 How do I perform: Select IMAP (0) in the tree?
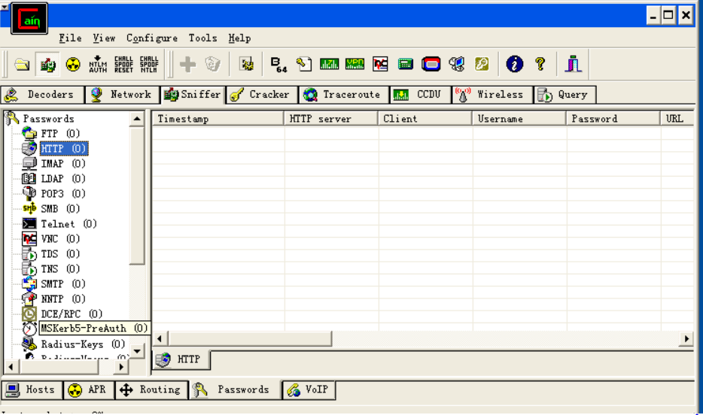point(62,164)
